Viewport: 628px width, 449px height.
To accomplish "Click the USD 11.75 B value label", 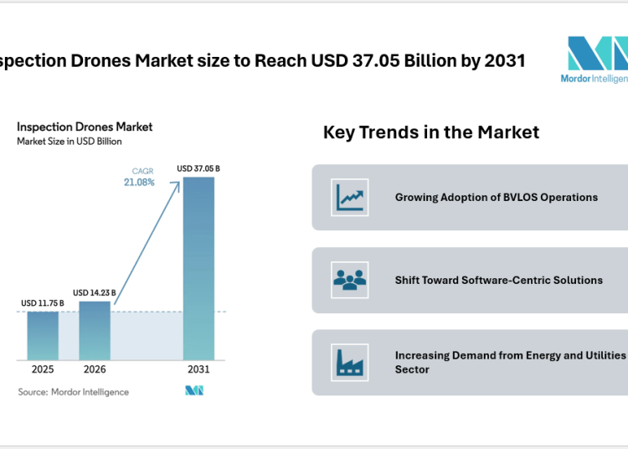I will tap(43, 303).
